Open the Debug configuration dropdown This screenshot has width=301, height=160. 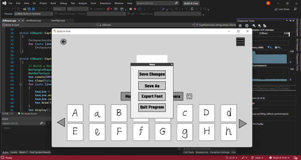point(59,9)
